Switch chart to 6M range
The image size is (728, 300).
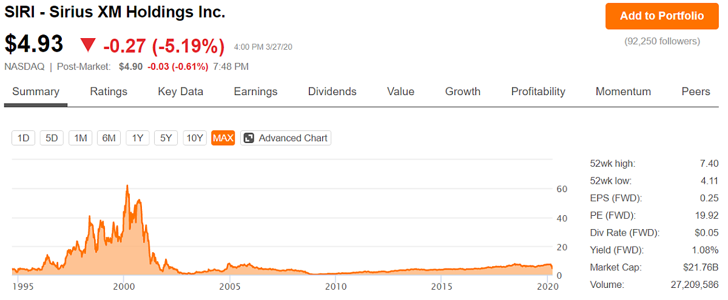(109, 138)
